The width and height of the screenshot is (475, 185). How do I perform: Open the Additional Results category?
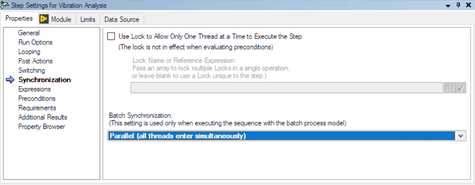tap(43, 117)
